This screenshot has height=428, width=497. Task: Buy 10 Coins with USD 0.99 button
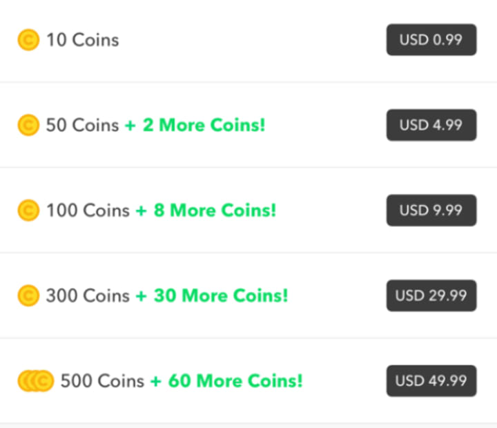click(x=431, y=39)
